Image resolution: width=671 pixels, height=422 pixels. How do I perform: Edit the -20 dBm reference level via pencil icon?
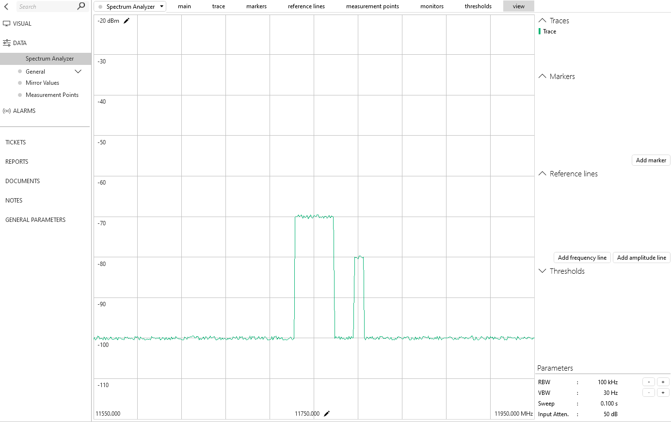(127, 20)
